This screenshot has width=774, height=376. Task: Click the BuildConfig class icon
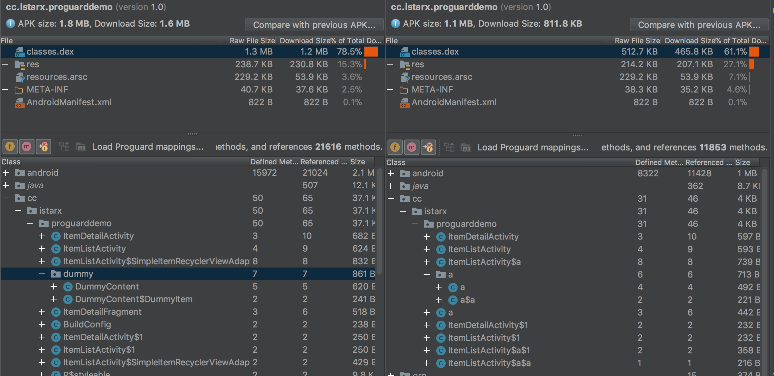click(56, 325)
